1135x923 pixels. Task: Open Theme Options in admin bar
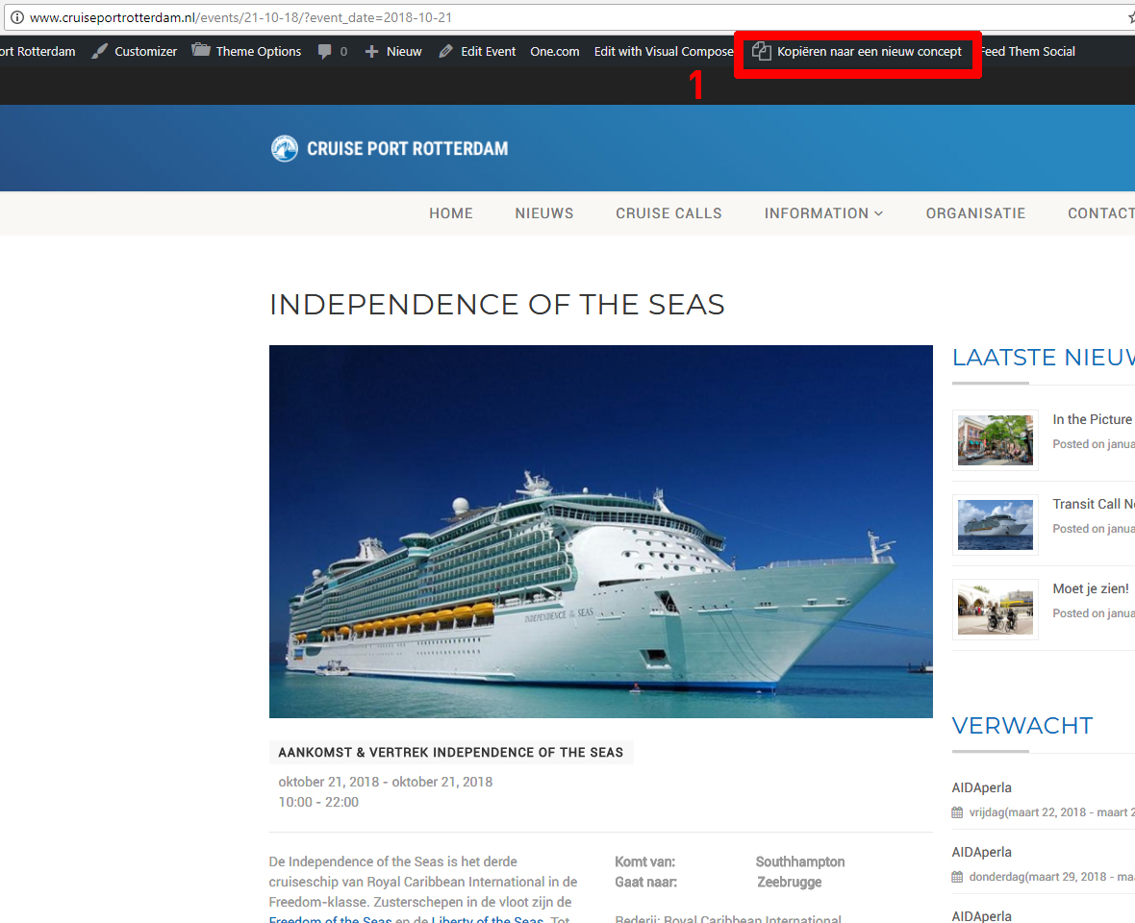click(259, 51)
